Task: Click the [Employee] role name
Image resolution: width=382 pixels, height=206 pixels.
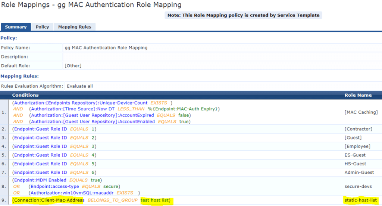Action: 357,147
